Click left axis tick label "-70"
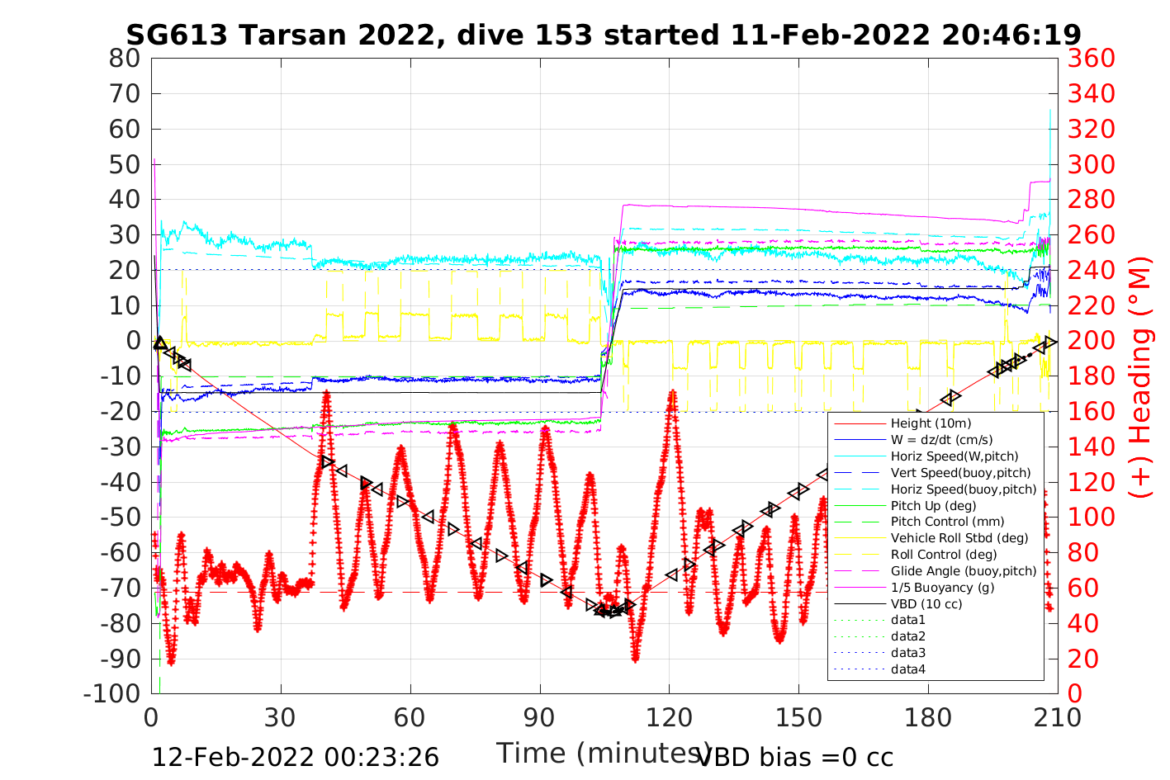The height and width of the screenshot is (780, 1170). click(121, 589)
